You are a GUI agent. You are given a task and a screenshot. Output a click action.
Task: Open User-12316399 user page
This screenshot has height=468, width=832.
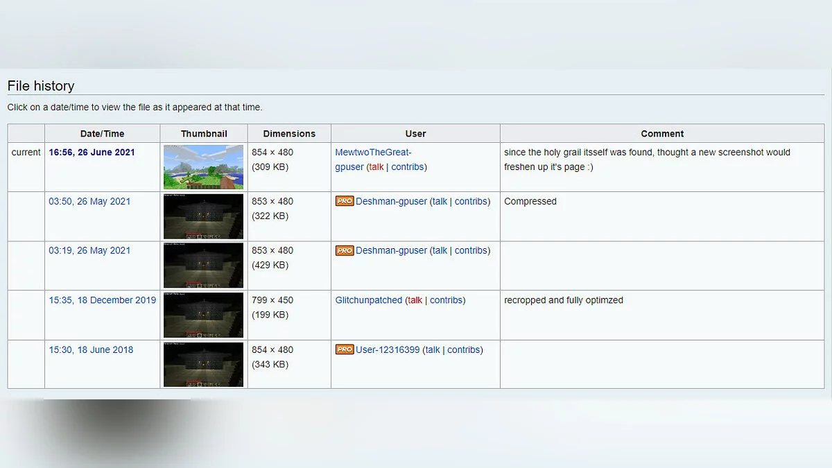388,349
